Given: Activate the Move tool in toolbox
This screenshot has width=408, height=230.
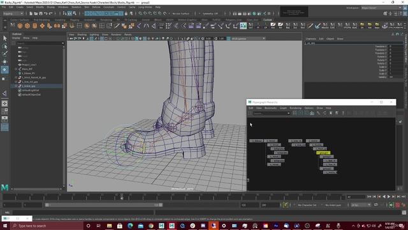Looking at the screenshot, I should click(x=4, y=62).
